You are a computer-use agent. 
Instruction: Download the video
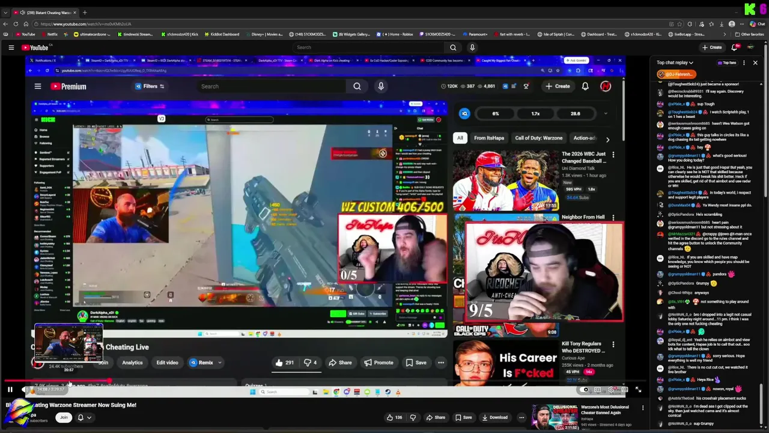coord(494,417)
